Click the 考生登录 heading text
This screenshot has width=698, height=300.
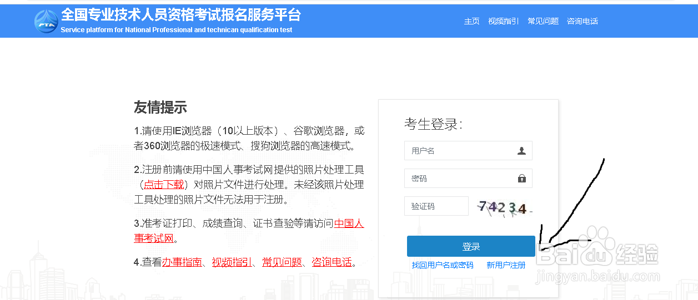(433, 124)
